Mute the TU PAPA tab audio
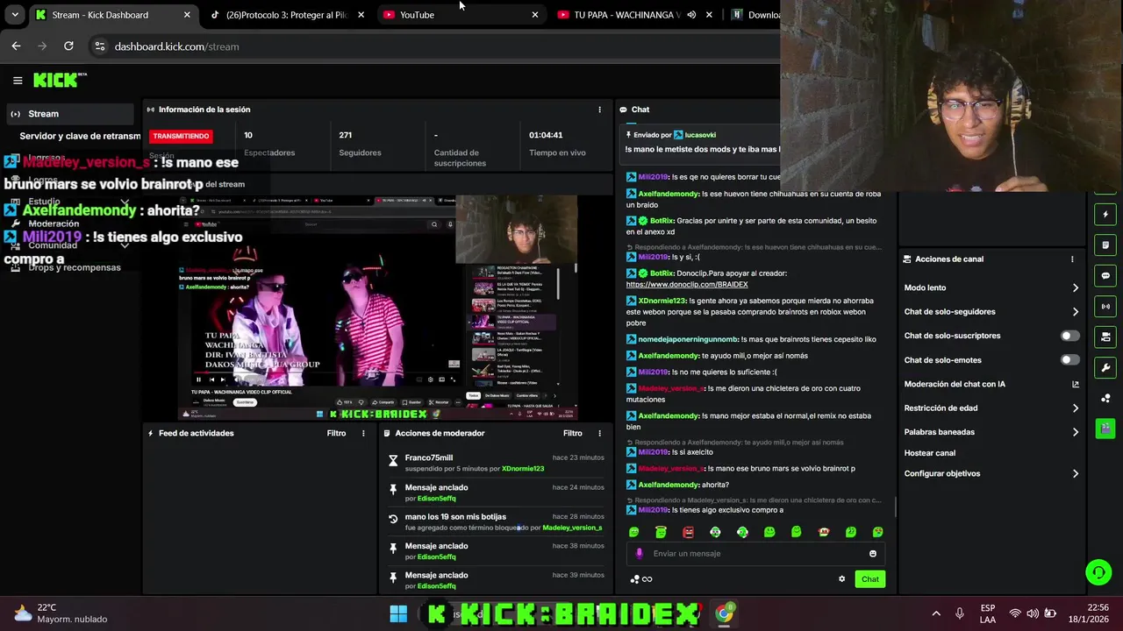This screenshot has height=631, width=1123. point(691,15)
